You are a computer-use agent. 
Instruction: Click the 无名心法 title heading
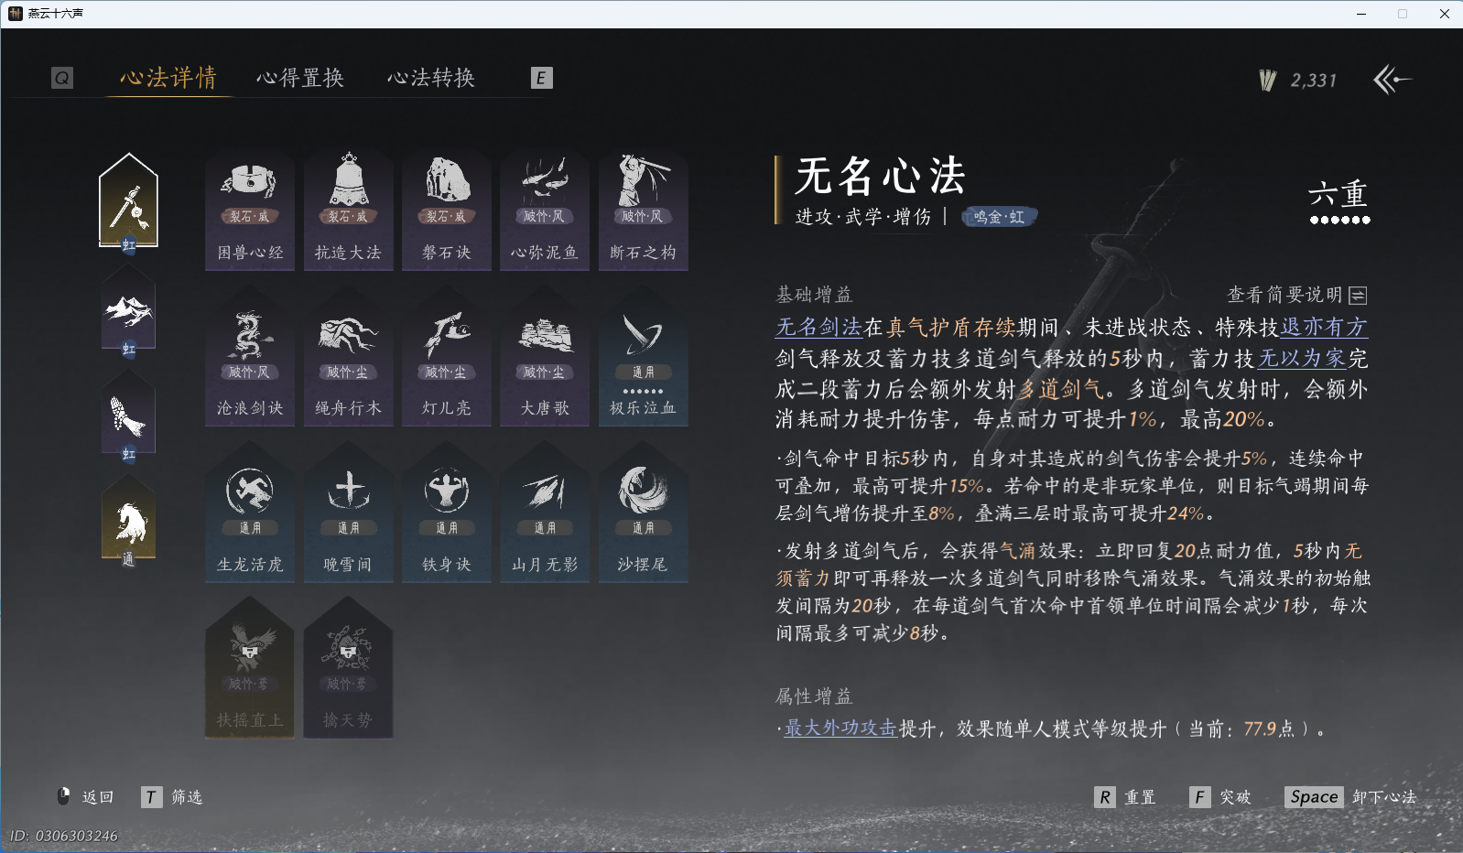pyautogui.click(x=880, y=175)
